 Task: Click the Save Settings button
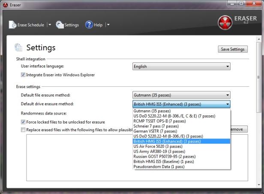pos(233,49)
